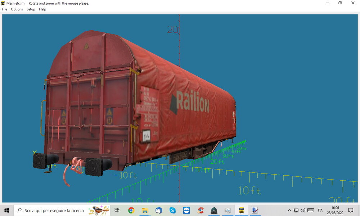Show hidden system tray icons
Screen dimensions: 360x216
point(289,210)
